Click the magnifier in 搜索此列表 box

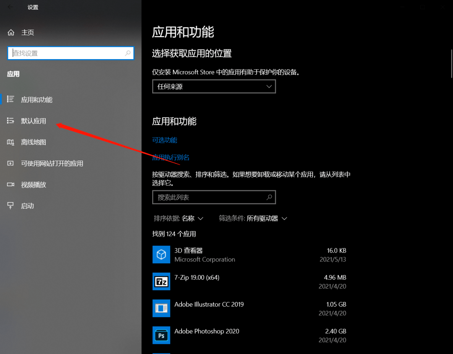269,197
